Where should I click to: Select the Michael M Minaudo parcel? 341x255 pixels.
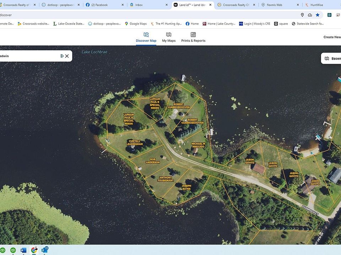point(198,145)
